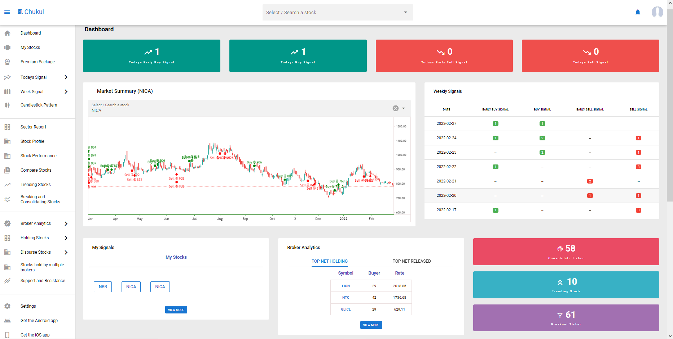The image size is (673, 339).
Task: Expand the Broker Analytics submenu
Action: 66,223
